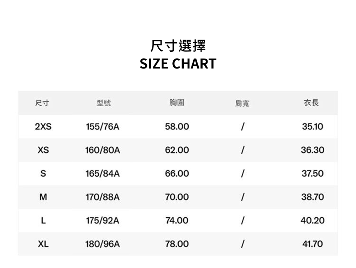This screenshot has width=356, height=268.
Task: Click the XS size cell
Action: coord(43,150)
